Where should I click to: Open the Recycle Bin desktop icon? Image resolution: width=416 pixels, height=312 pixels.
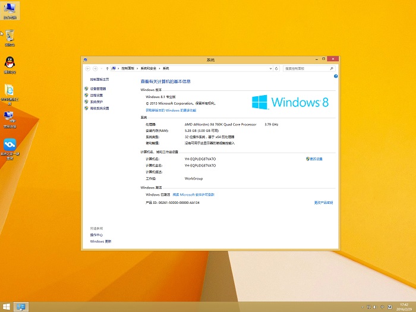pyautogui.click(x=10, y=37)
